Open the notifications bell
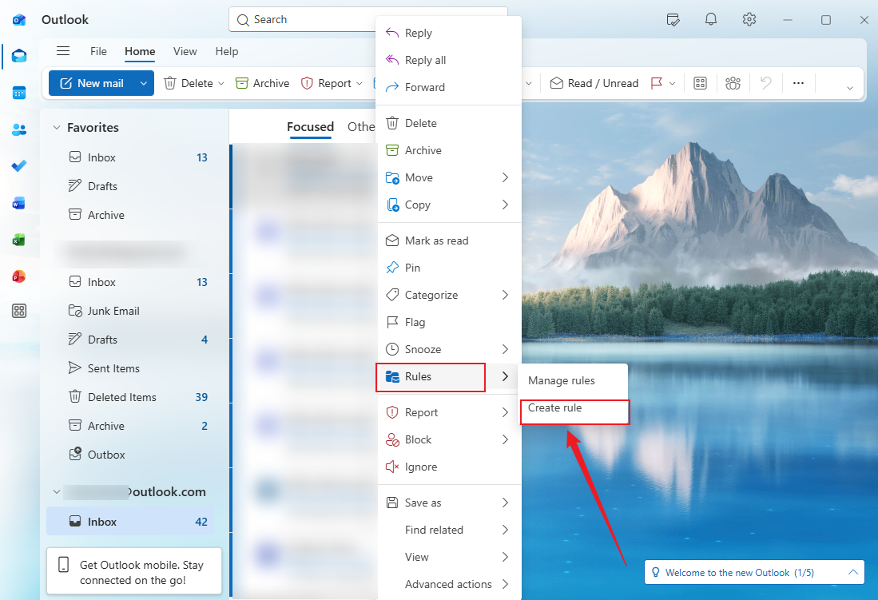The image size is (878, 600). [710, 19]
